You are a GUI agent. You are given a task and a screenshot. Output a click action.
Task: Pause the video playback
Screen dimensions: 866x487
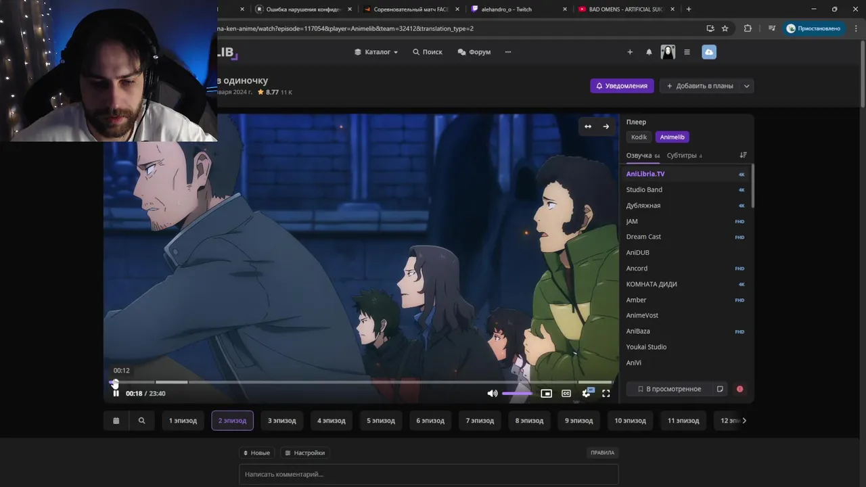pos(116,393)
